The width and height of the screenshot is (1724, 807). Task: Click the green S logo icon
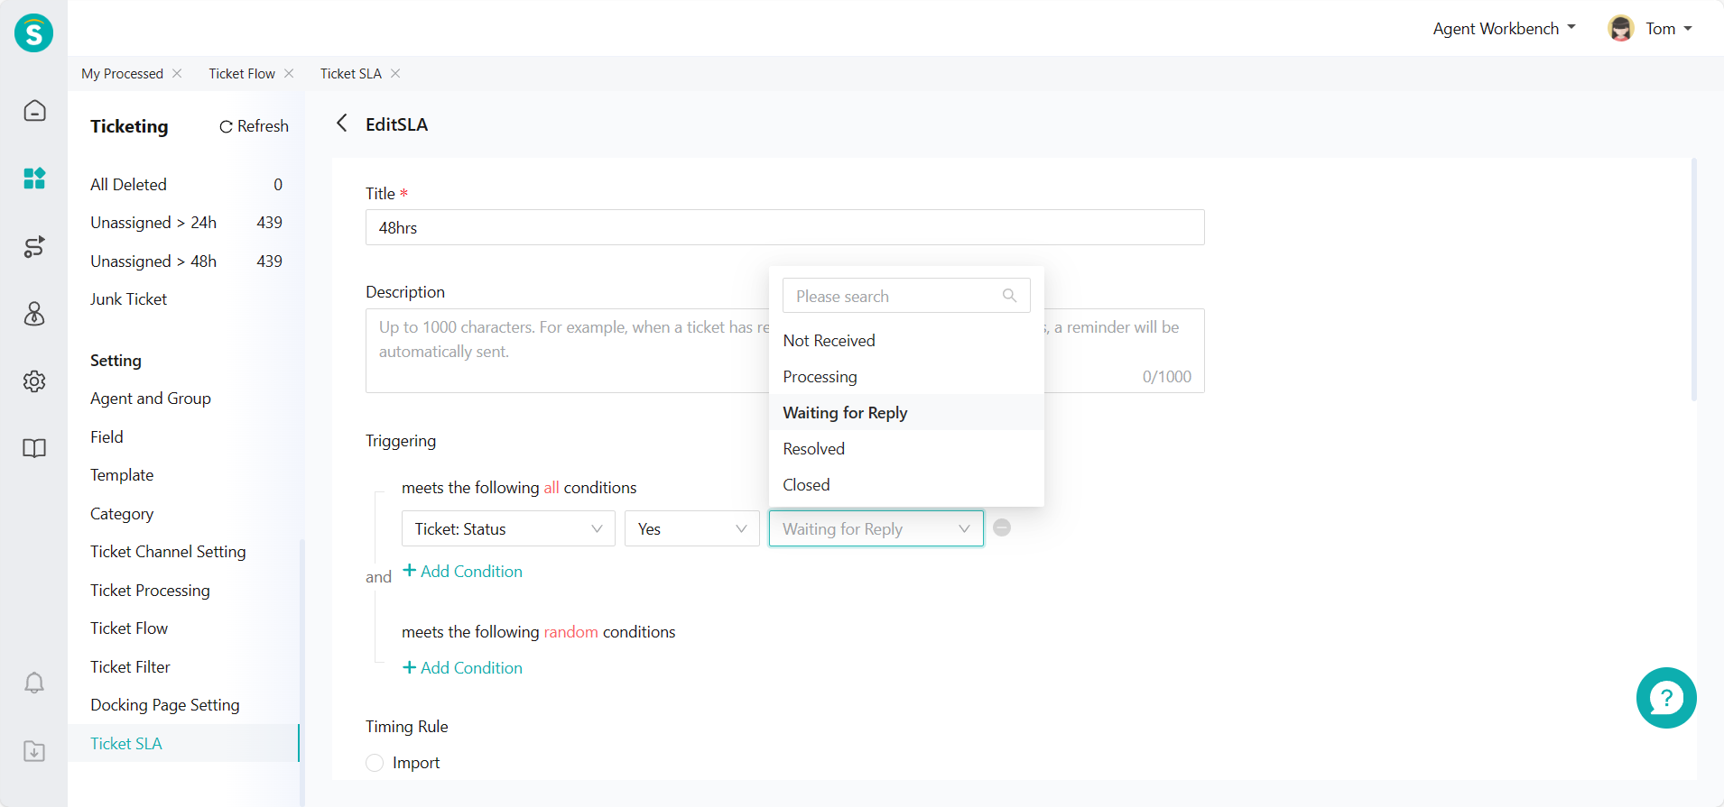[x=33, y=33]
